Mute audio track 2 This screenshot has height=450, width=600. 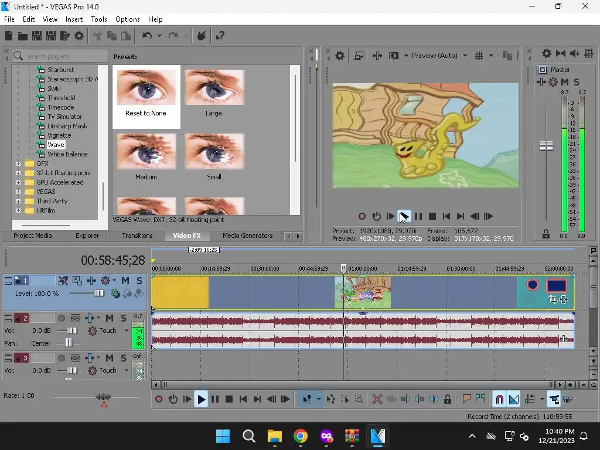tap(110, 318)
